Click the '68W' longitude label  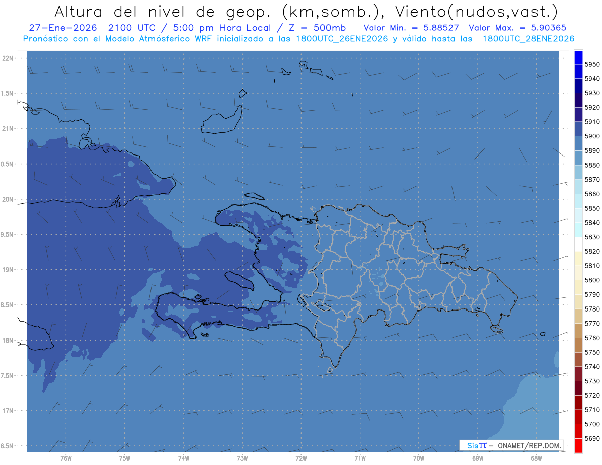pos(536,458)
